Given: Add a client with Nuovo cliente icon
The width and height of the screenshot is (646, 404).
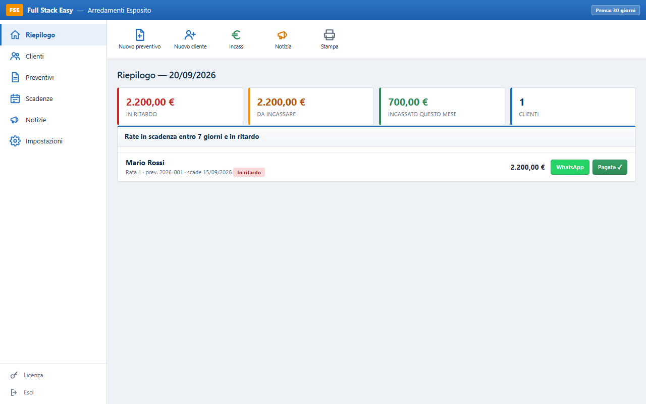Looking at the screenshot, I should point(190,35).
